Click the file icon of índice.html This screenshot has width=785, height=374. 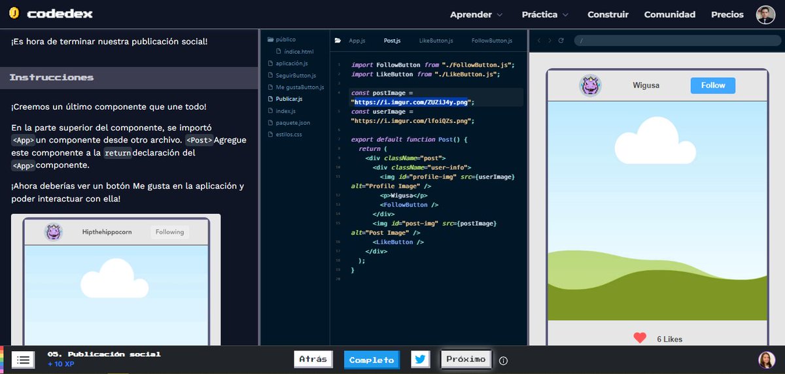(279, 52)
